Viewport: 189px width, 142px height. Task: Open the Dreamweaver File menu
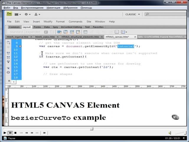(9, 22)
